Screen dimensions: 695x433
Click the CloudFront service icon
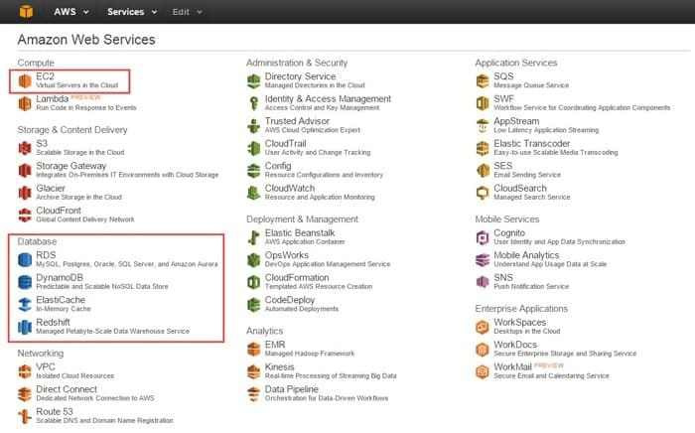coord(25,215)
